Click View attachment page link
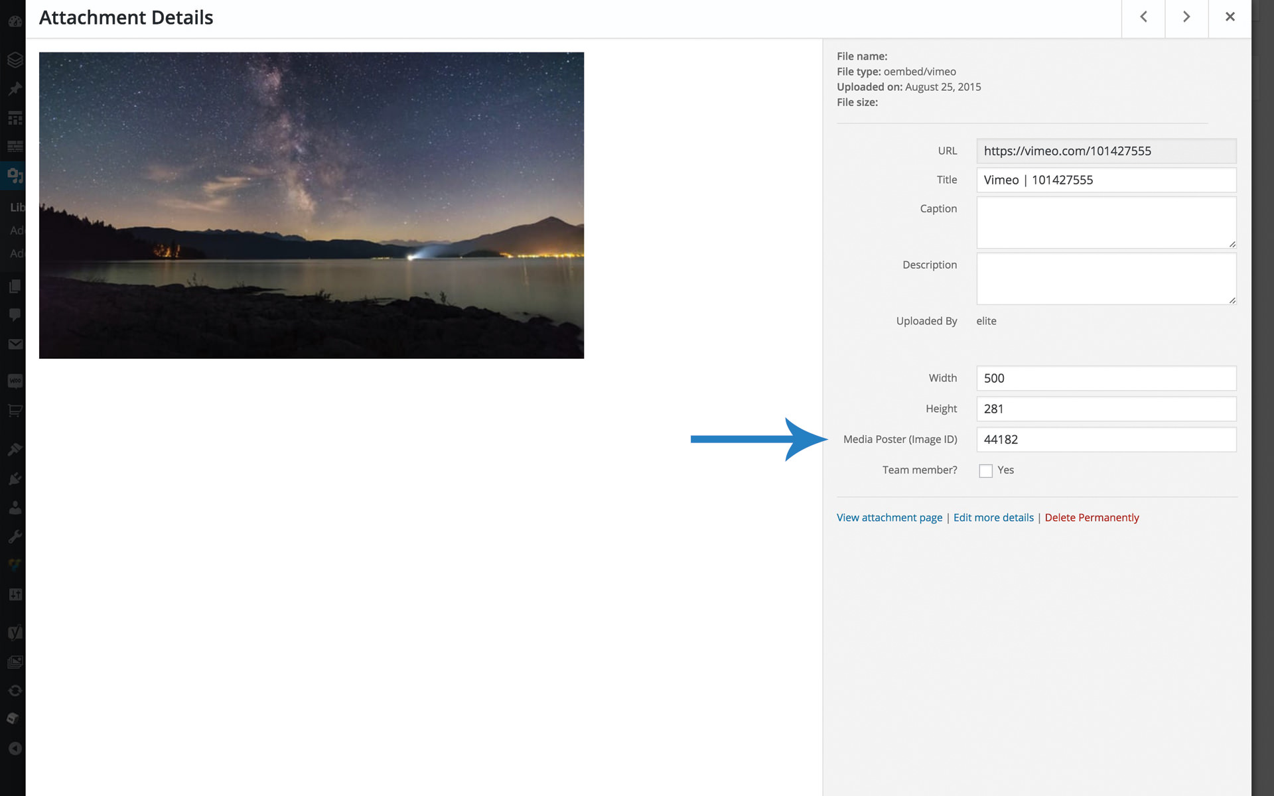Image resolution: width=1274 pixels, height=796 pixels. click(889, 517)
